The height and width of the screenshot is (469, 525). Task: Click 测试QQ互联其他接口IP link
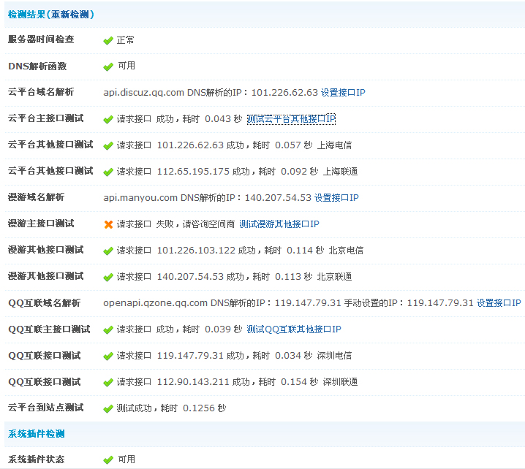point(294,329)
